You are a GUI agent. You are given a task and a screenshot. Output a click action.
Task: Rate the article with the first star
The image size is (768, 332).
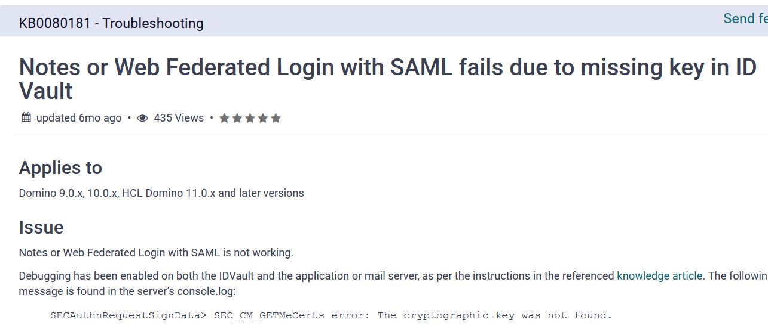pyautogui.click(x=224, y=118)
